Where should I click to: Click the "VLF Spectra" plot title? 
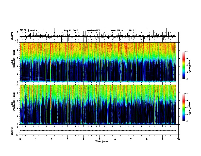[x=29, y=31]
